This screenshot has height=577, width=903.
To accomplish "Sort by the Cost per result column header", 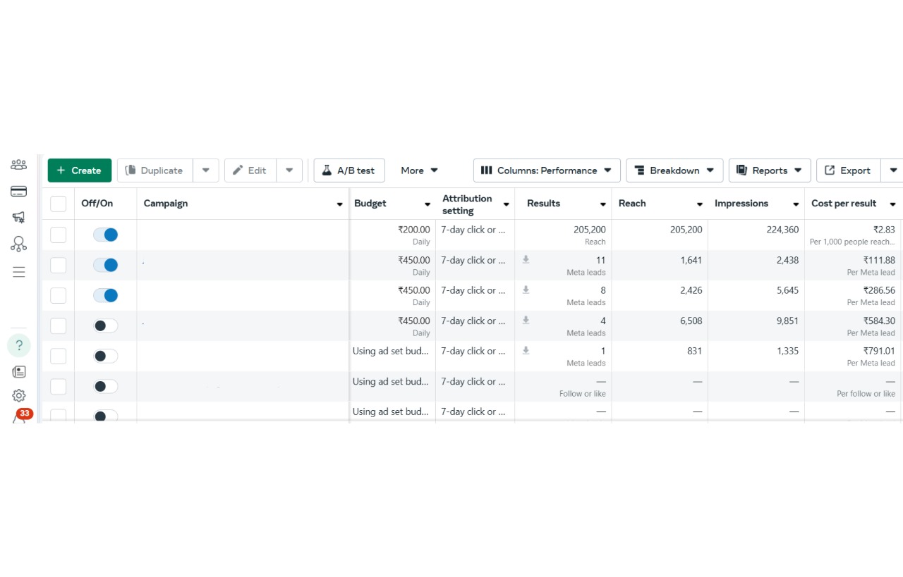I will point(844,204).
